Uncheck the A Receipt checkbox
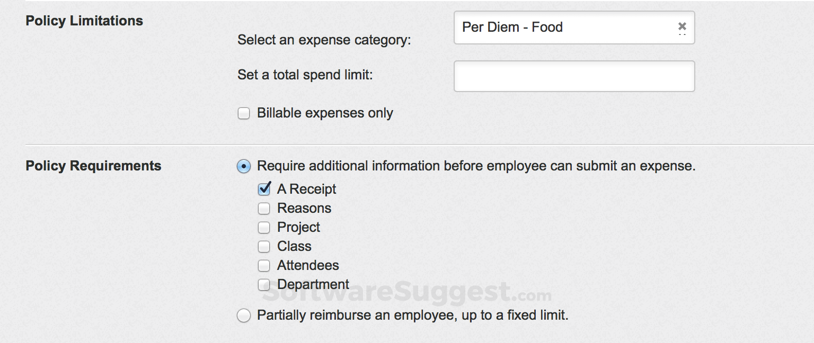The width and height of the screenshot is (814, 343). tap(264, 189)
